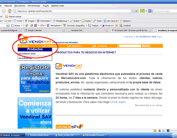Image resolution: width=177 pixels, height=138 pixels.
Task: Open the Forms developer toolbar menu
Action: coord(18,21)
